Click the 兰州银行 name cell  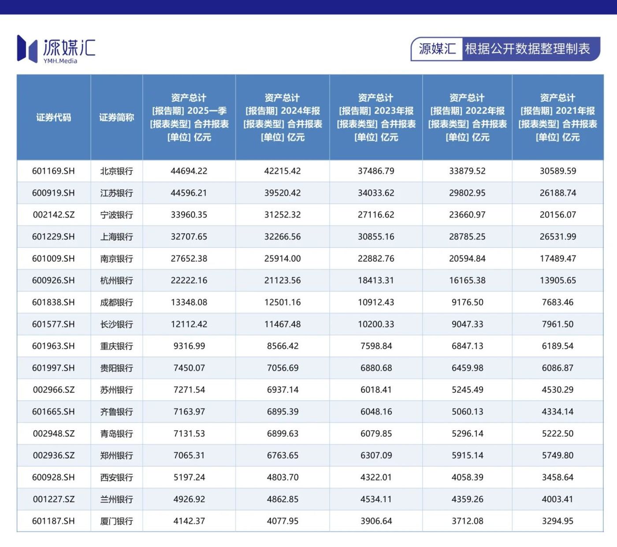pyautogui.click(x=116, y=499)
